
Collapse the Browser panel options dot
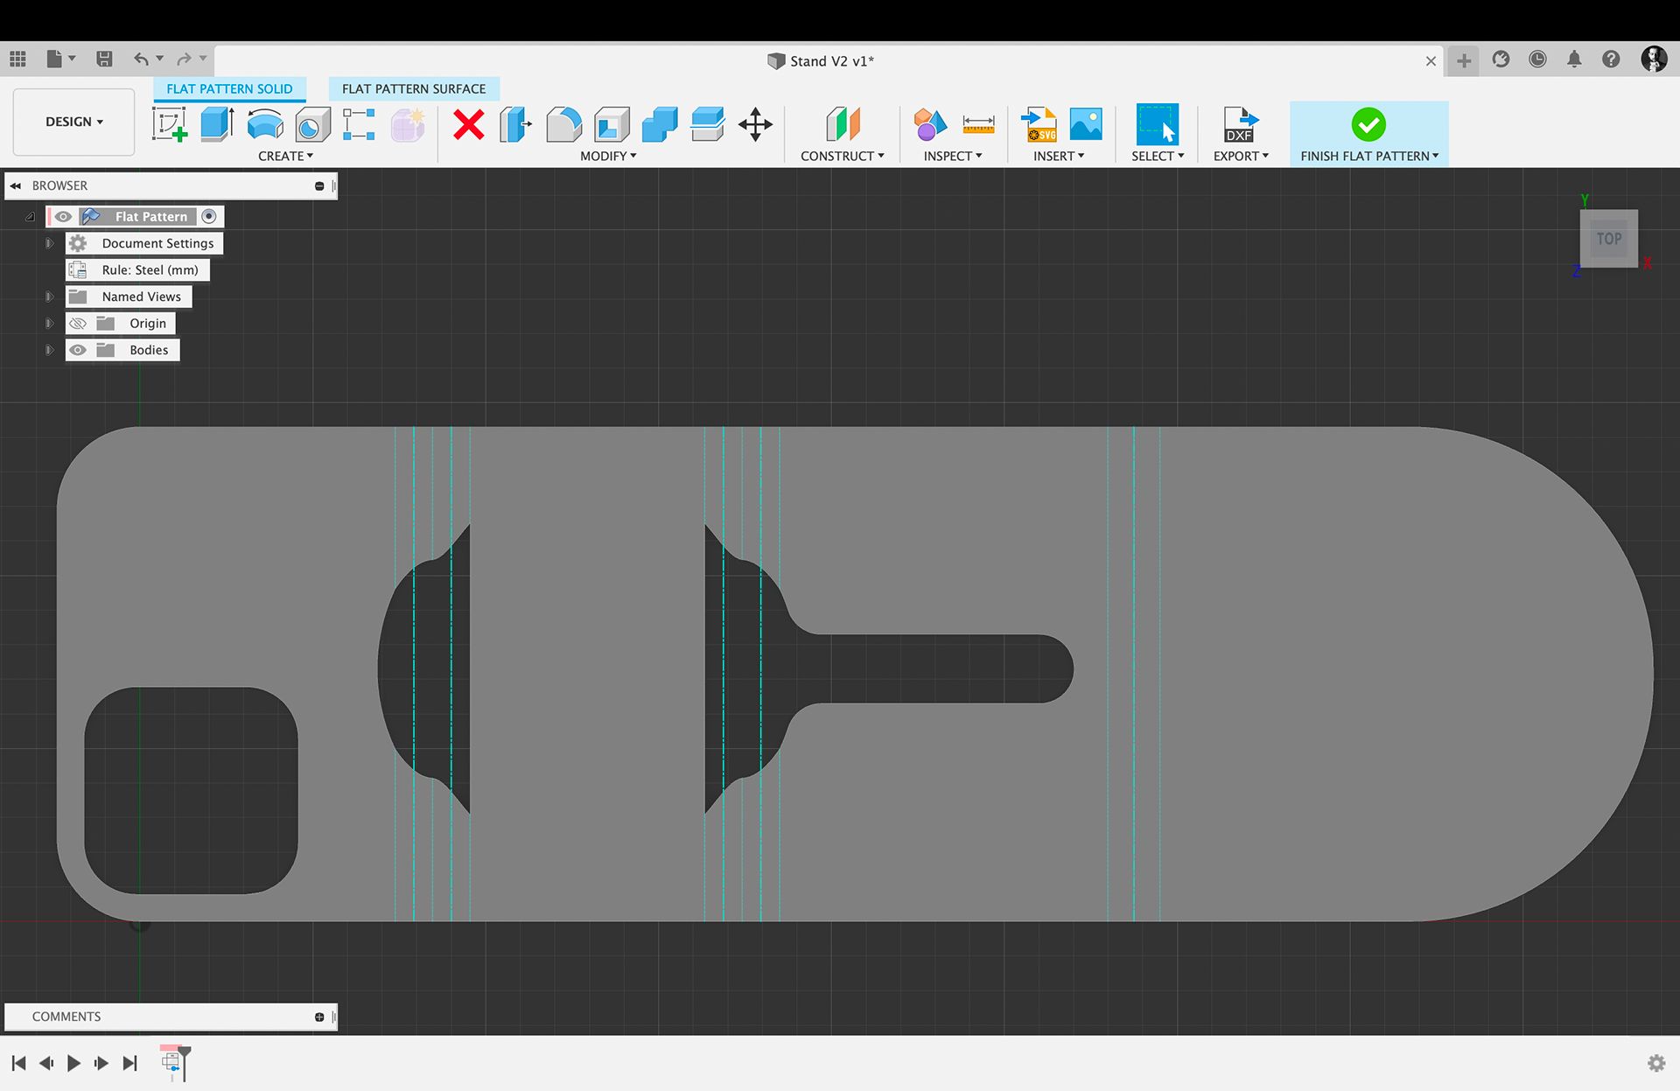click(319, 185)
